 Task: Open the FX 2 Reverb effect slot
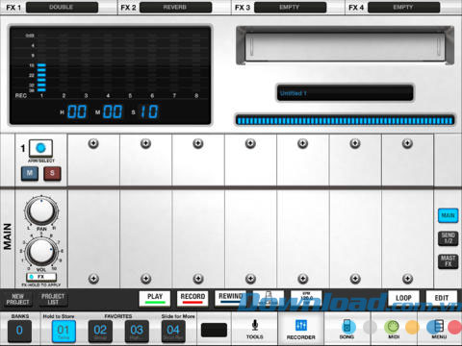click(175, 7)
